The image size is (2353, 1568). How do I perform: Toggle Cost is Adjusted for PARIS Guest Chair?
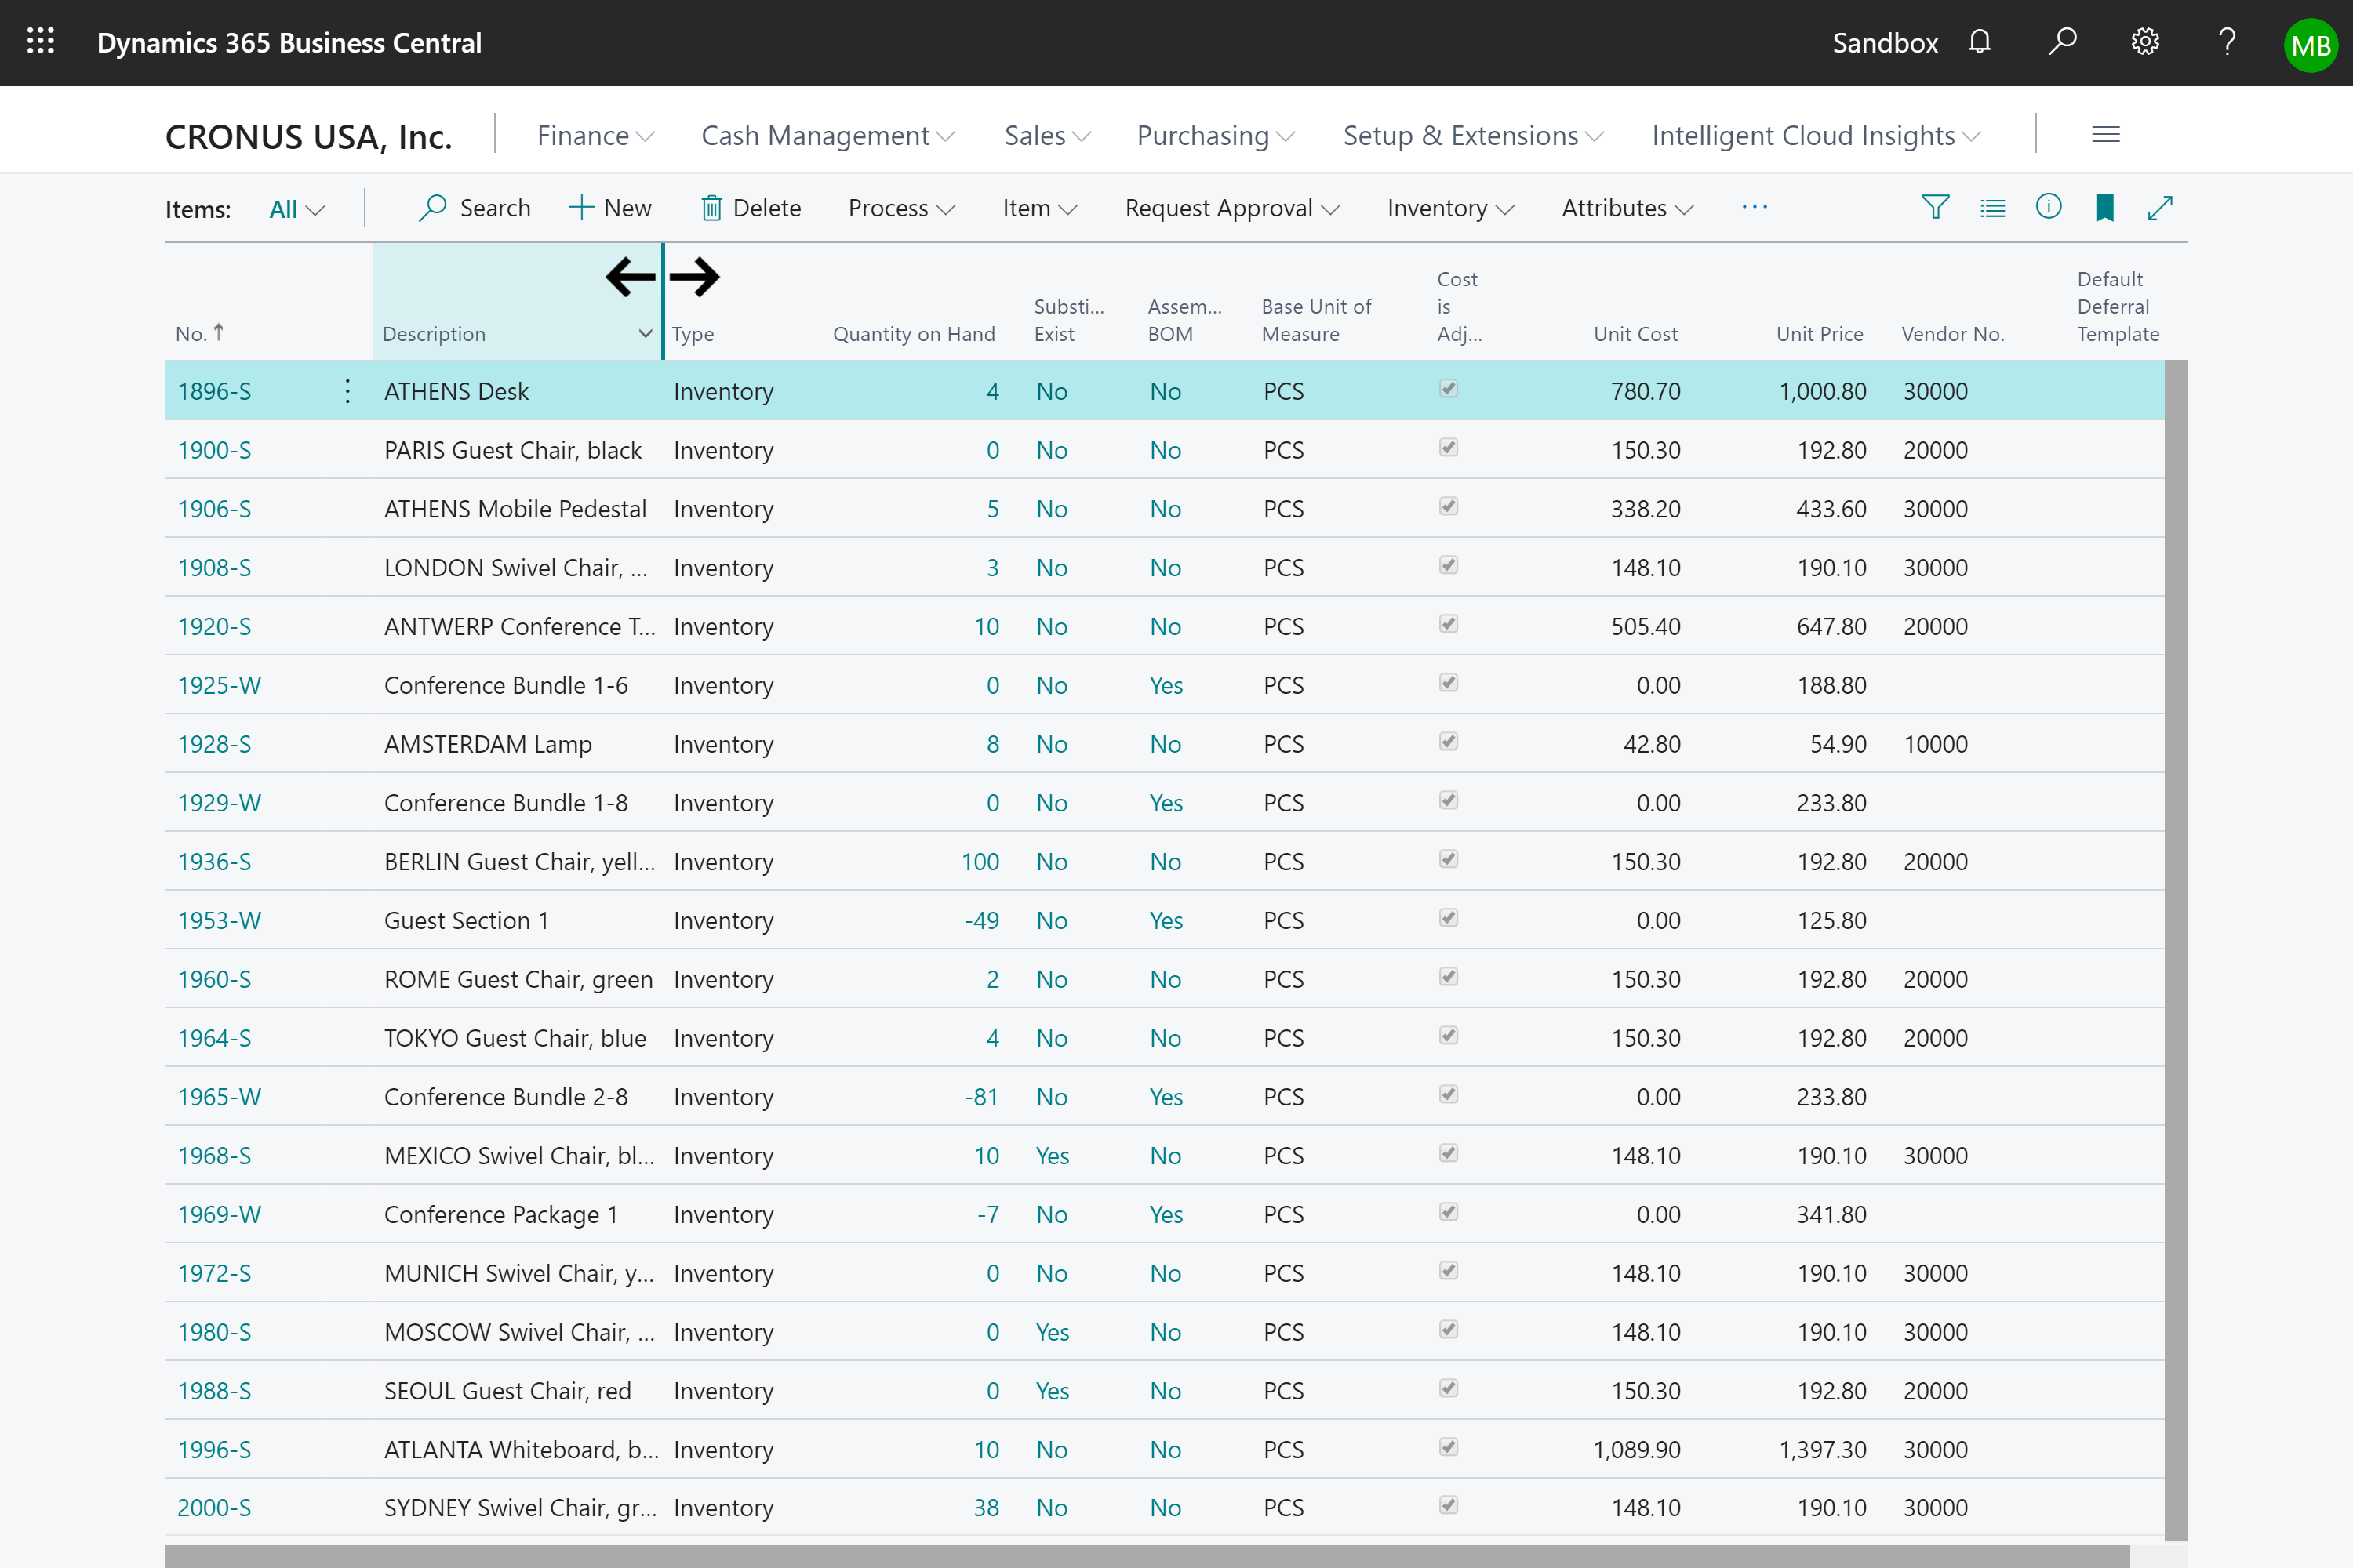pos(1448,450)
